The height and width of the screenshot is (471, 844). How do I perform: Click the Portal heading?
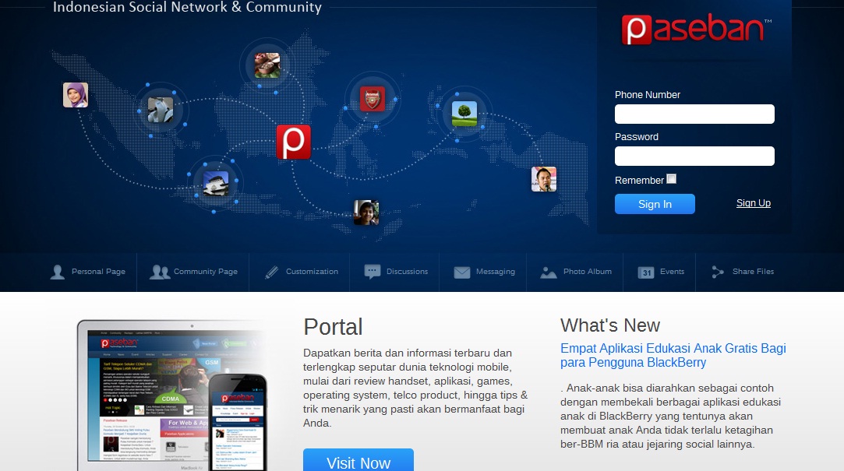tap(334, 327)
